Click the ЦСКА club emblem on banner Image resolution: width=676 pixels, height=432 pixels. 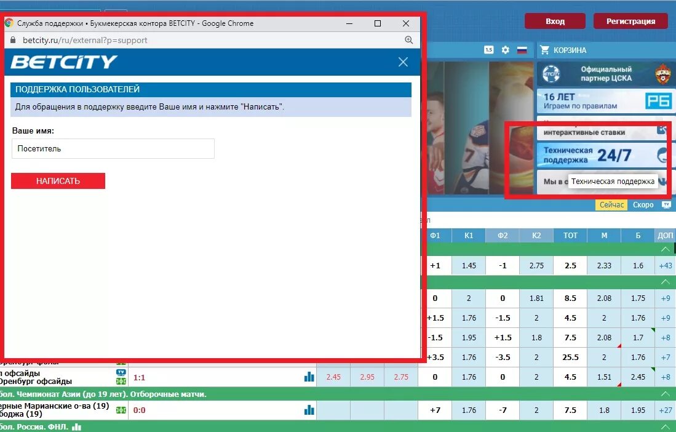[x=663, y=74]
